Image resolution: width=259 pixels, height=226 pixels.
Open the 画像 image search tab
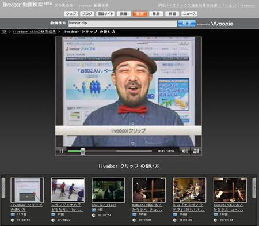(124, 14)
